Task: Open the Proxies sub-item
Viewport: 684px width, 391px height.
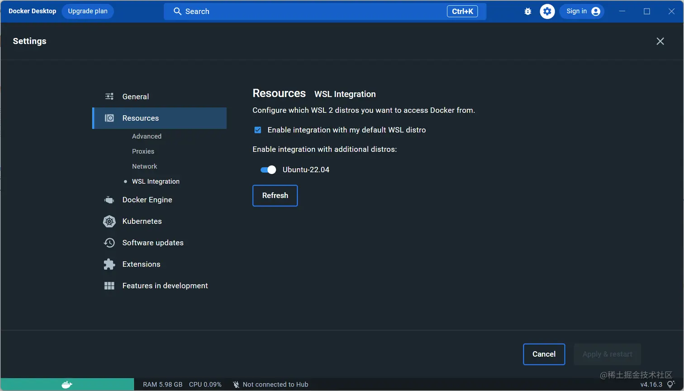Action: (x=143, y=151)
